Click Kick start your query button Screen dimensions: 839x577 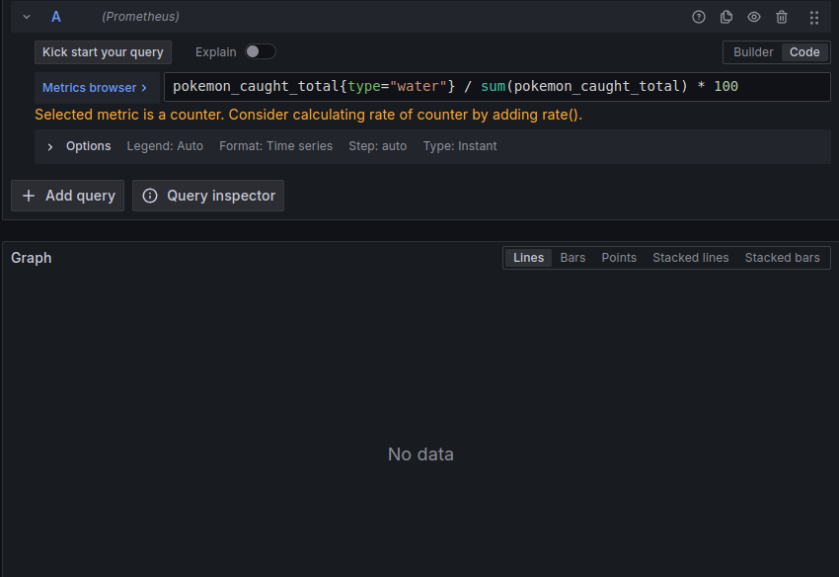pyautogui.click(x=103, y=52)
